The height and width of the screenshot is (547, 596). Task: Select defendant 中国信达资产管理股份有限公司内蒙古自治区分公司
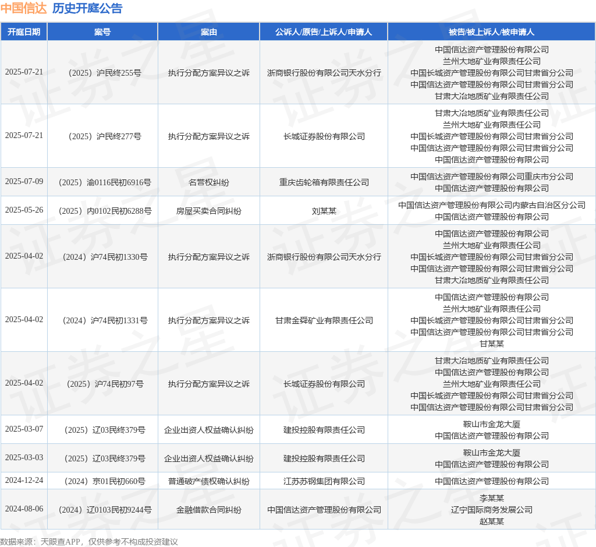tap(491, 205)
